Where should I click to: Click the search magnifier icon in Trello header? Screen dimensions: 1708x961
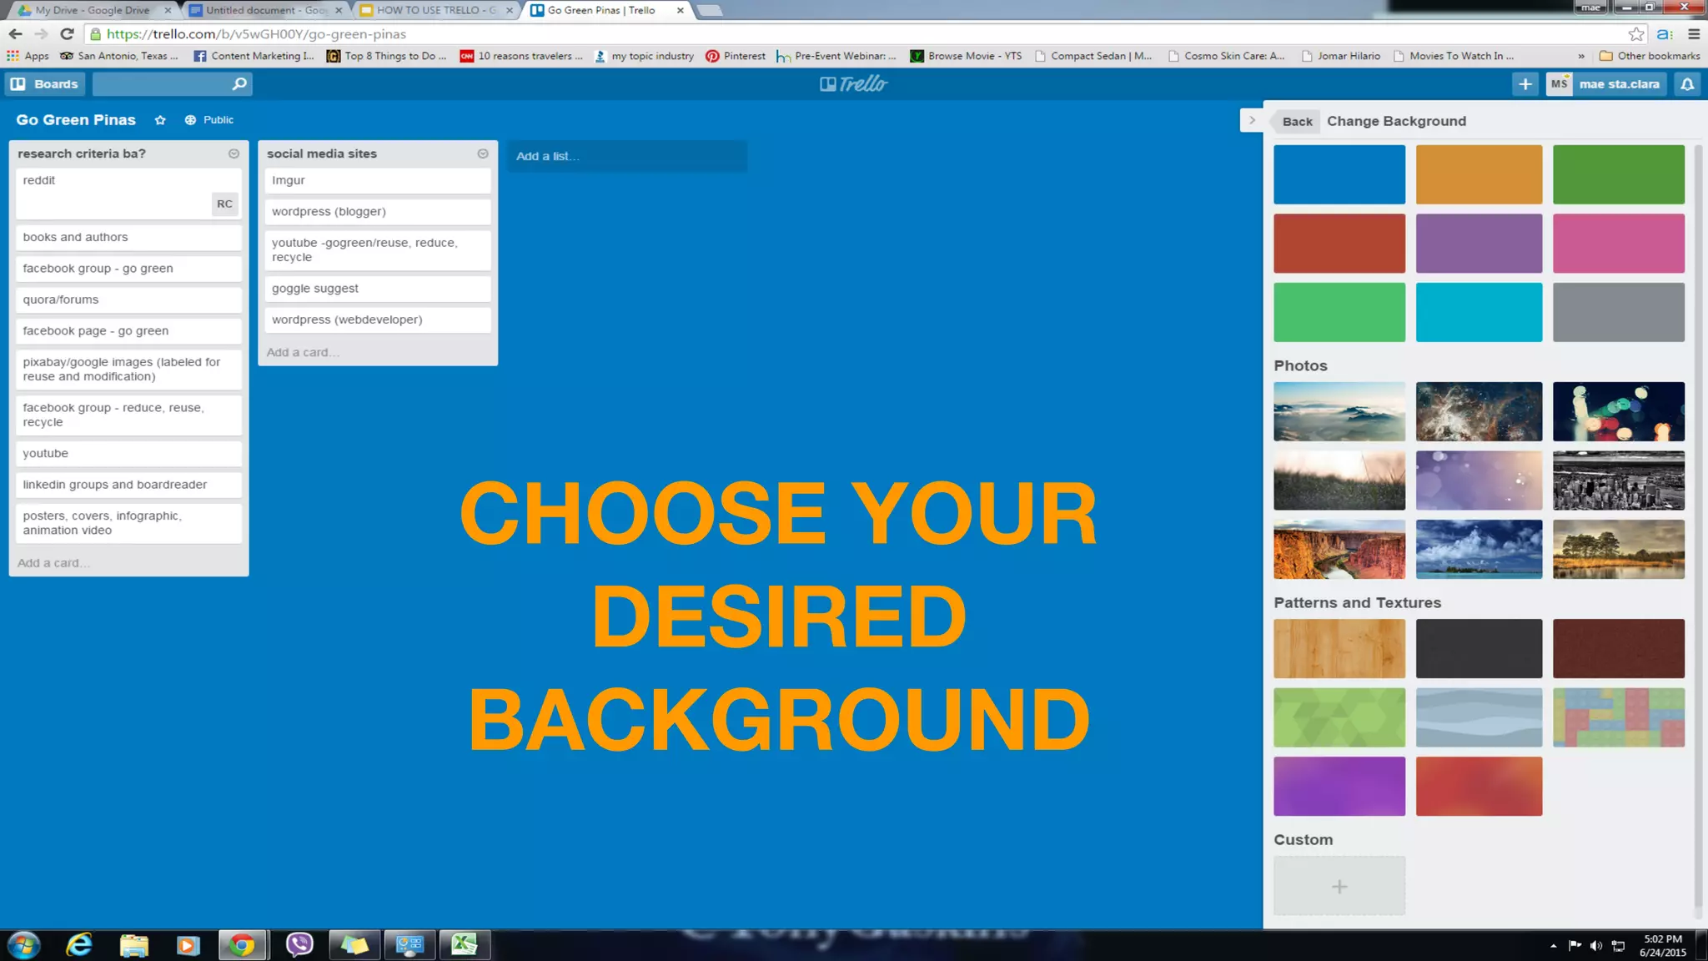pyautogui.click(x=239, y=83)
